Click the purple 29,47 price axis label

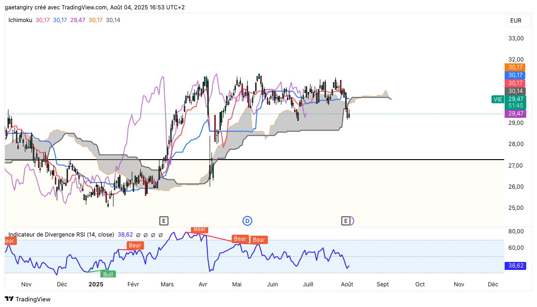point(515,114)
